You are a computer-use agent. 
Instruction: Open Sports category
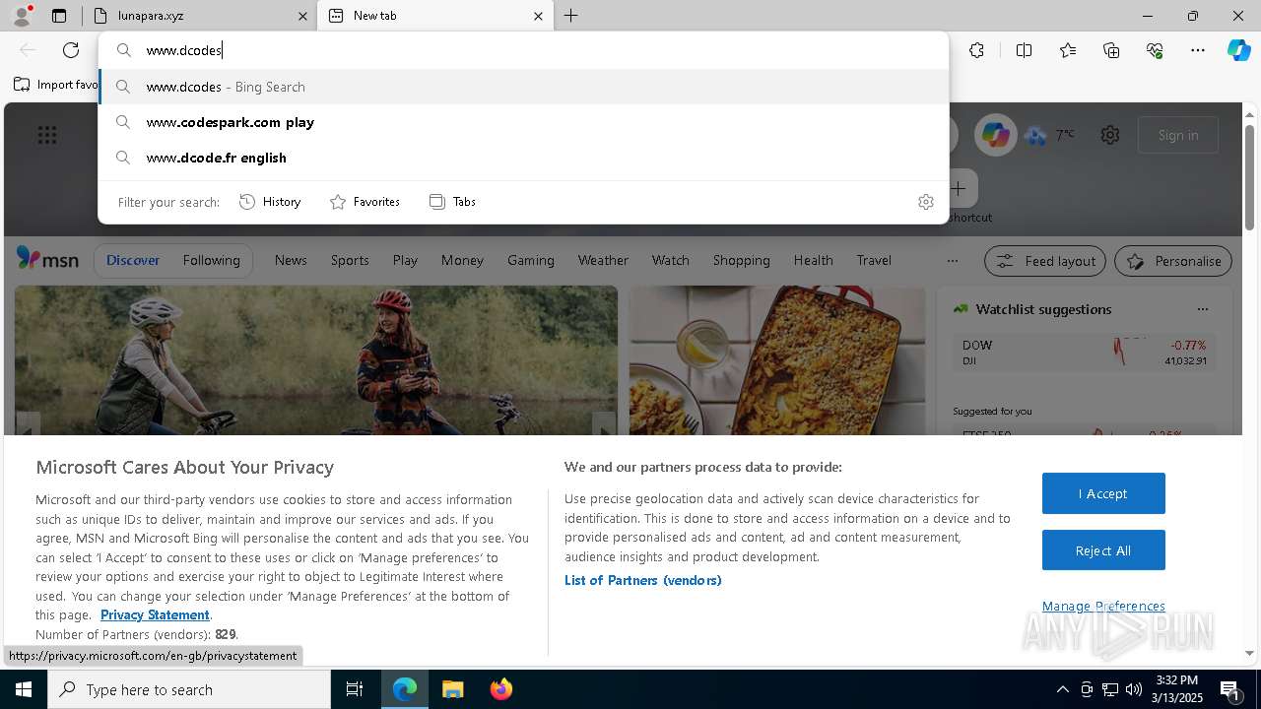350,260
